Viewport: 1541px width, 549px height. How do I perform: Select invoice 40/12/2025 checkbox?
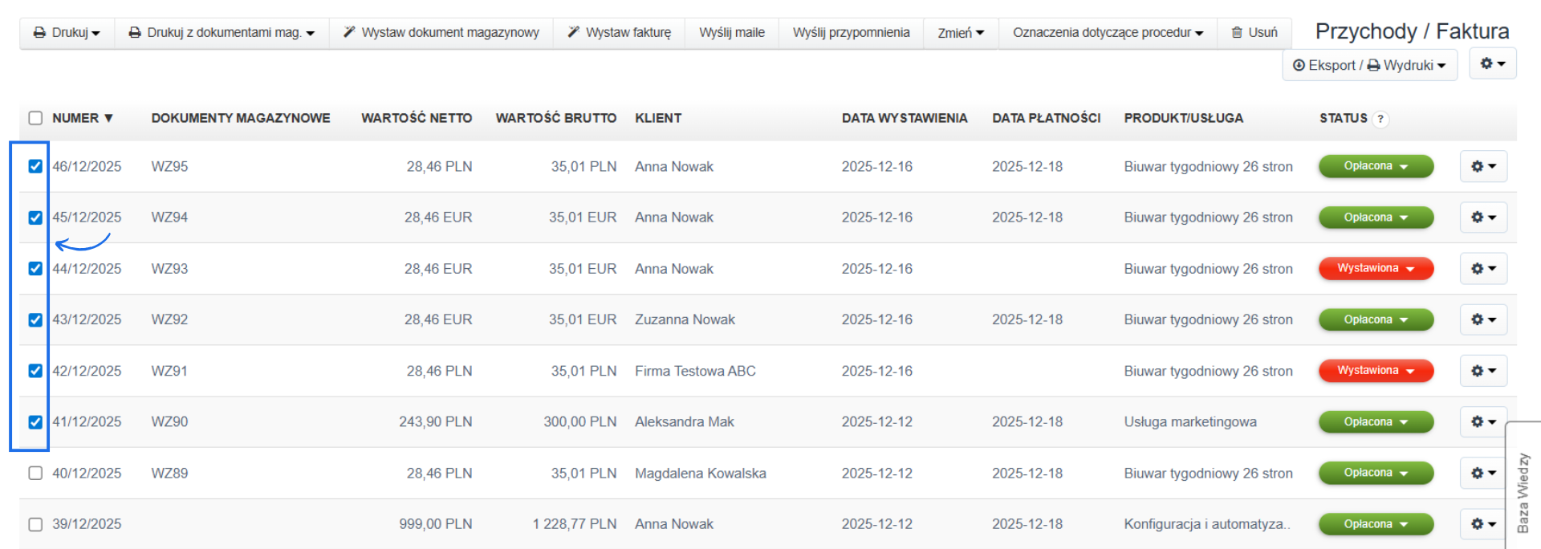pos(35,473)
